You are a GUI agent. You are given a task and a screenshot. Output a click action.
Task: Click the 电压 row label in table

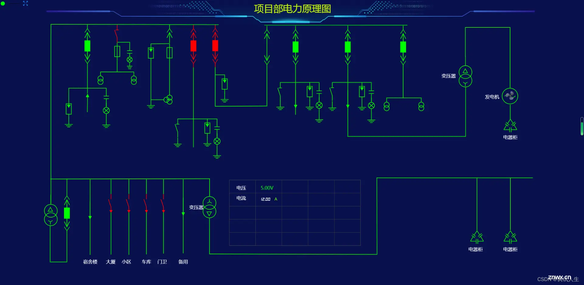241,188
